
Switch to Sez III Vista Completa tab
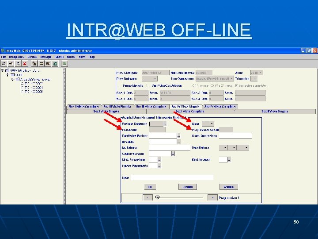click(151, 107)
